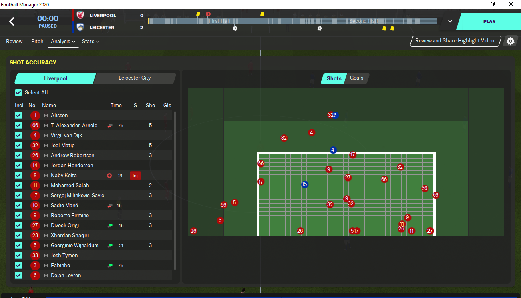
Task: Select the Leicester City team tab
Action: [135, 78]
